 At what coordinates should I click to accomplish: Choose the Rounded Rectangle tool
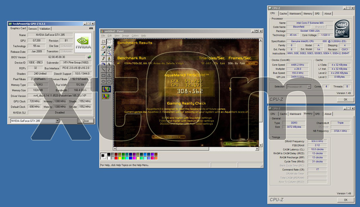tap(109, 81)
